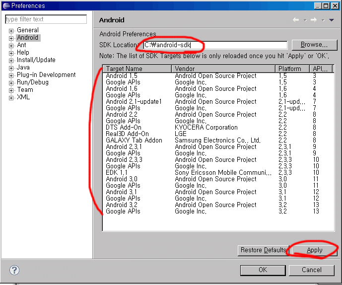Viewport: 342px width, 285px height.
Task: Select Android in the preferences tree
Action: [x=28, y=38]
